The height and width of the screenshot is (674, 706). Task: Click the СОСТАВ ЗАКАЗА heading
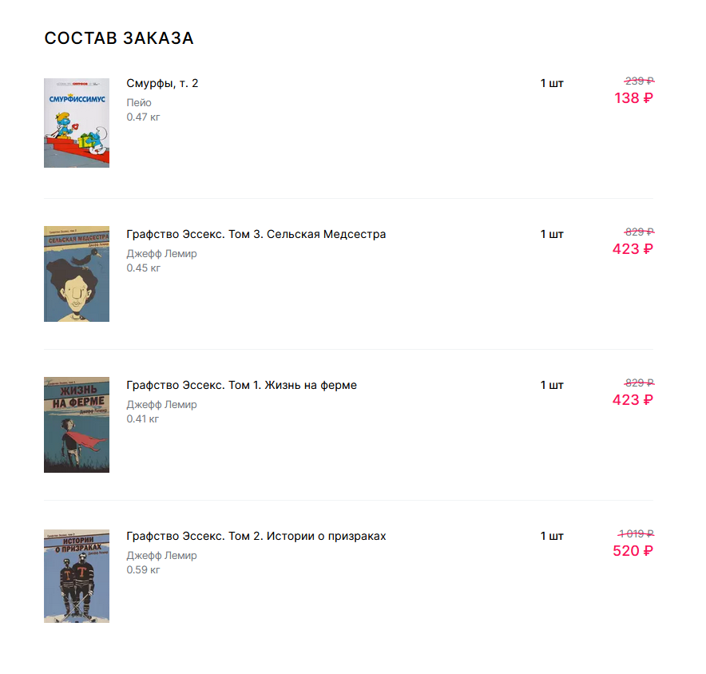point(119,38)
